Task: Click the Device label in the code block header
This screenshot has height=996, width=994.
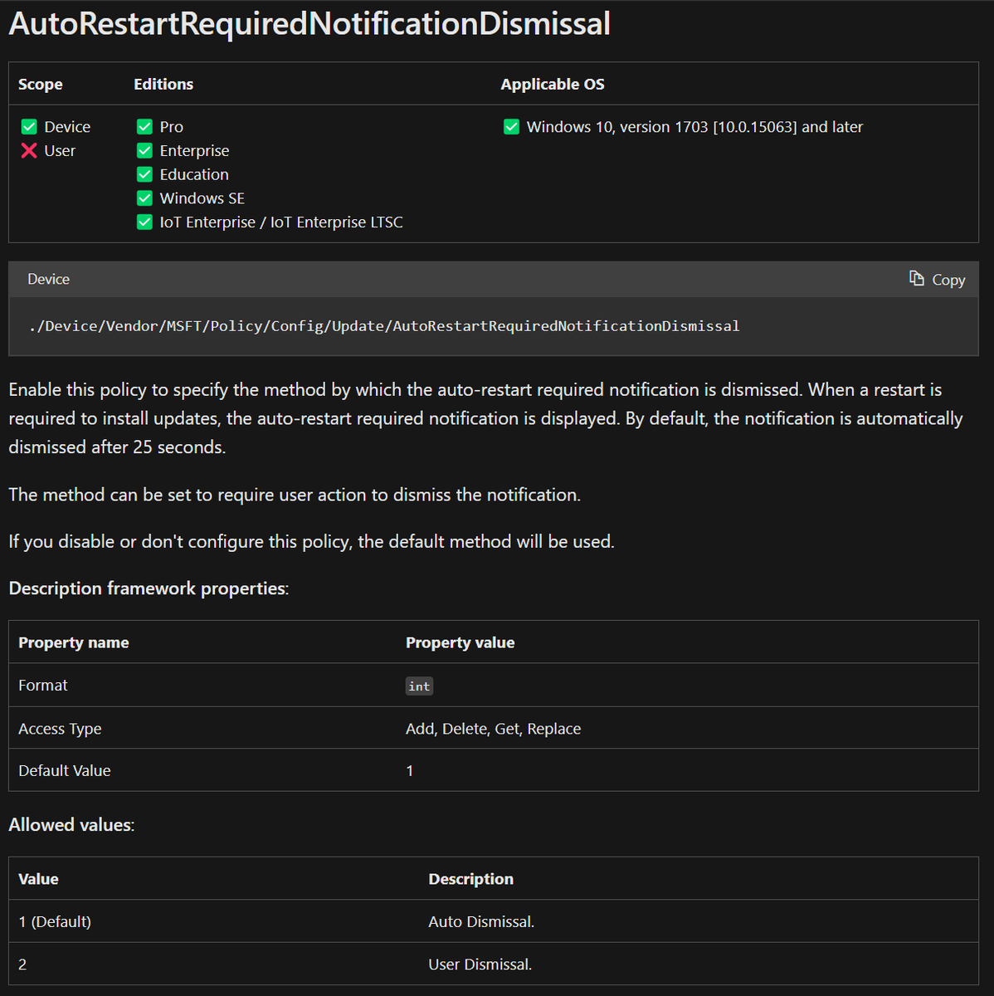Action: [48, 280]
